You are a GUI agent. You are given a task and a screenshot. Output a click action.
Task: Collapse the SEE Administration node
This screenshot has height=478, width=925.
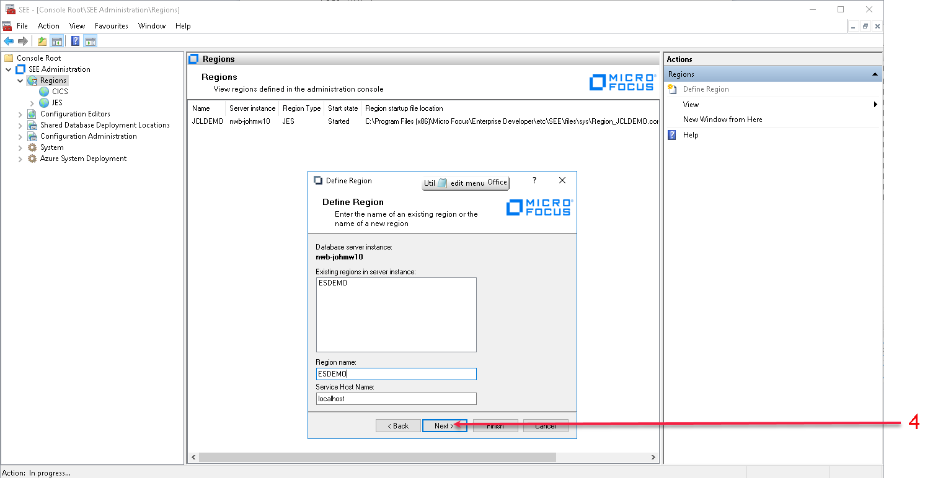pyautogui.click(x=9, y=69)
